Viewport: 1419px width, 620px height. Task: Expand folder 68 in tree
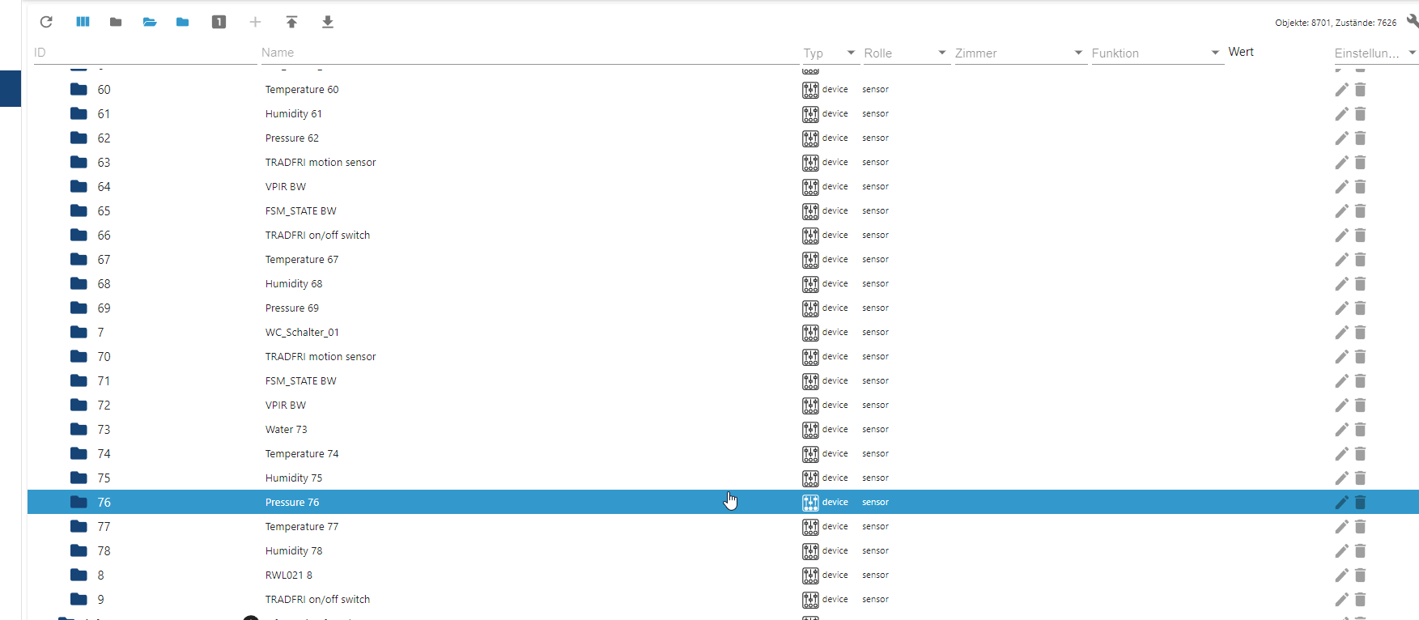79,283
